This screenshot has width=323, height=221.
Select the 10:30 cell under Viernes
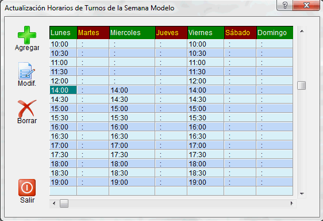tap(206, 54)
